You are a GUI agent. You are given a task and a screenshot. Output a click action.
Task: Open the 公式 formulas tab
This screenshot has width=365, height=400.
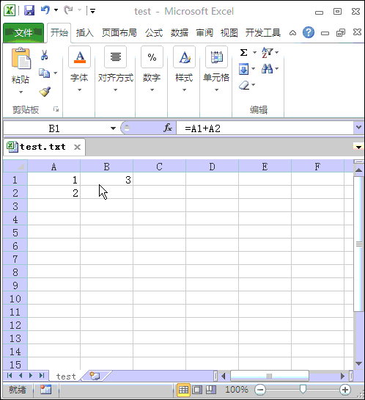[154, 32]
